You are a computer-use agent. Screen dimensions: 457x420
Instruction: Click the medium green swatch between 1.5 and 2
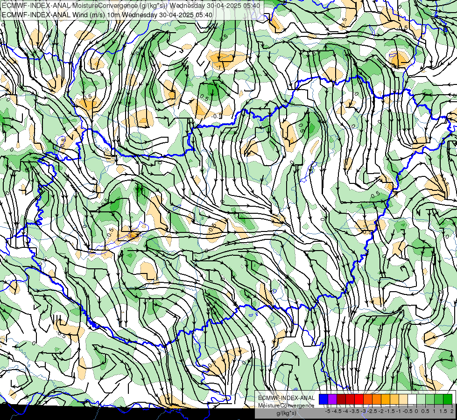point(439,399)
